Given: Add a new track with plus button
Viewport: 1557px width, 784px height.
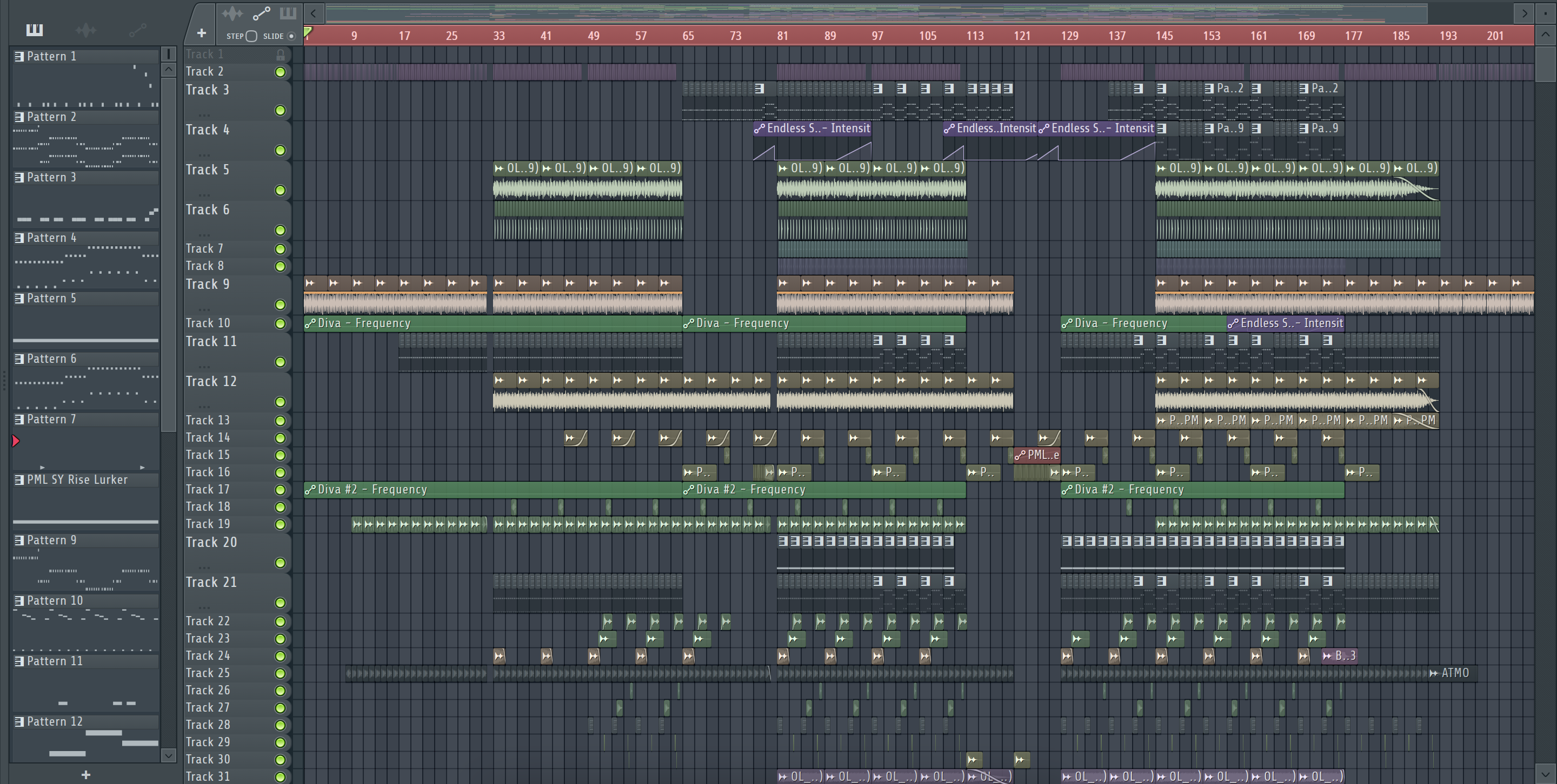Looking at the screenshot, I should [201, 33].
